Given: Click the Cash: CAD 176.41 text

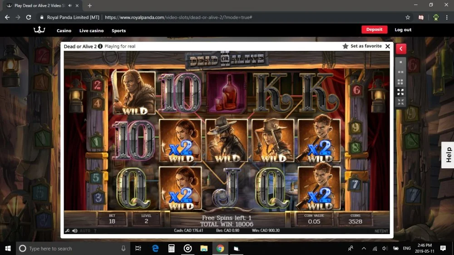Looking at the screenshot, I should (188, 230).
